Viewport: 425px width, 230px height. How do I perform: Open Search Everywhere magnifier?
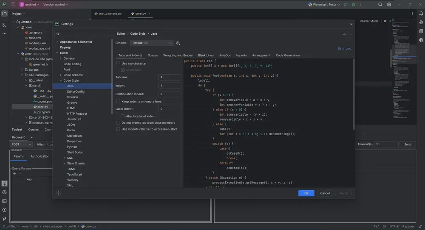coord(380,5)
